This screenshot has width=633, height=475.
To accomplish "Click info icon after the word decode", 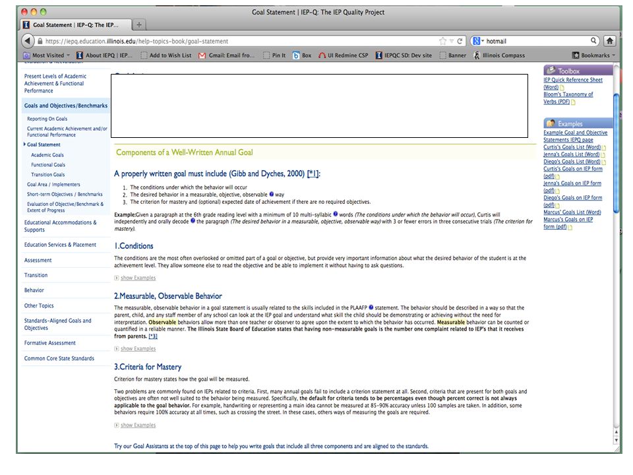I will (x=193, y=221).
